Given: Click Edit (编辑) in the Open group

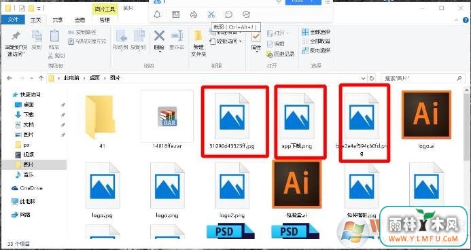Looking at the screenshot, I should click(276, 43).
